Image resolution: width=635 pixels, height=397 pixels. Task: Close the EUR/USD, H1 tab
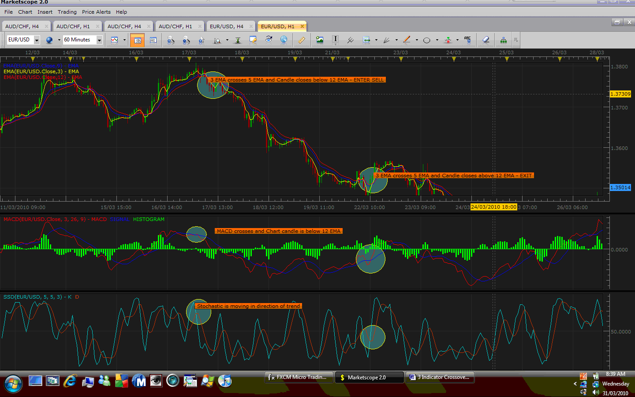click(302, 26)
